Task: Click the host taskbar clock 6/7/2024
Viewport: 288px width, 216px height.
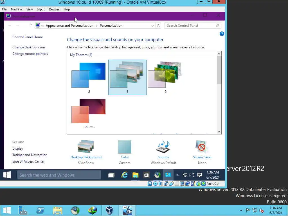Action: [x=276, y=210]
